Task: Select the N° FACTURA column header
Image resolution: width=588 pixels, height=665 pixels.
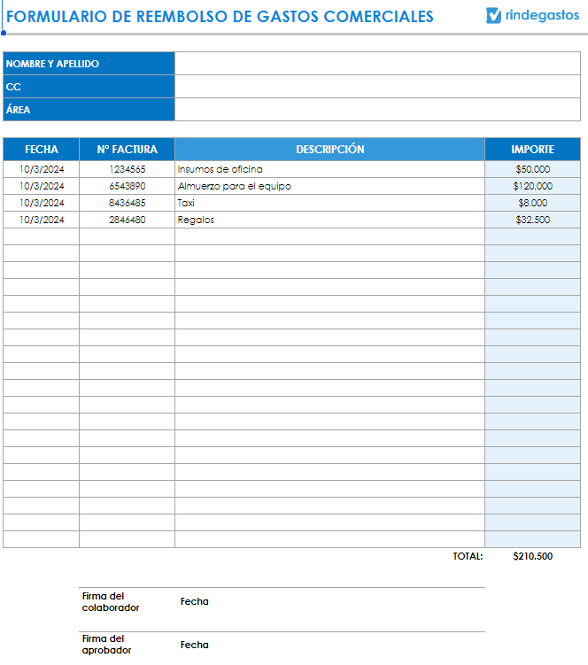Action: 127,150
